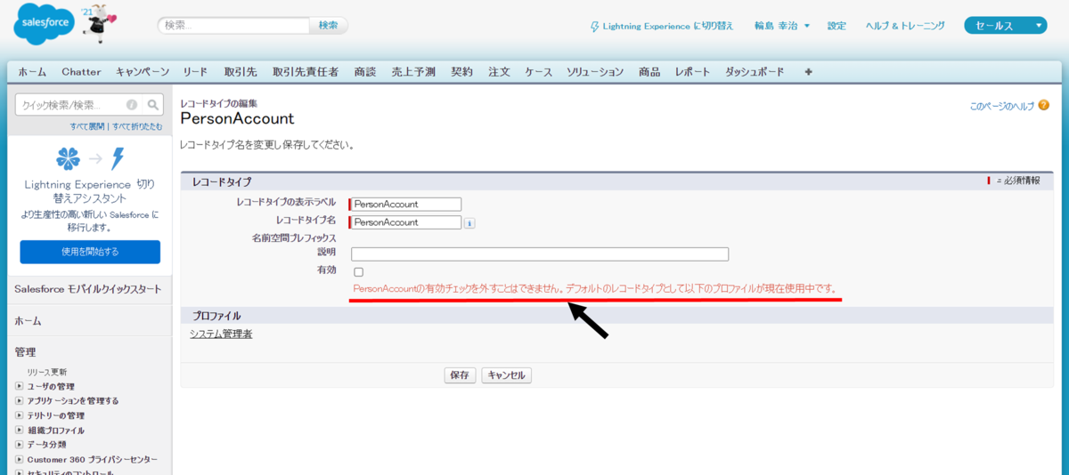Screen dimensions: 1069x475
Task: Click the quick find info icon
Action: pos(132,104)
